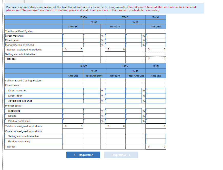Select Traditional Manufacturing overhead B300 percent field
Image resolution: width=223 pixels, height=170 pixels.
coord(92,45)
